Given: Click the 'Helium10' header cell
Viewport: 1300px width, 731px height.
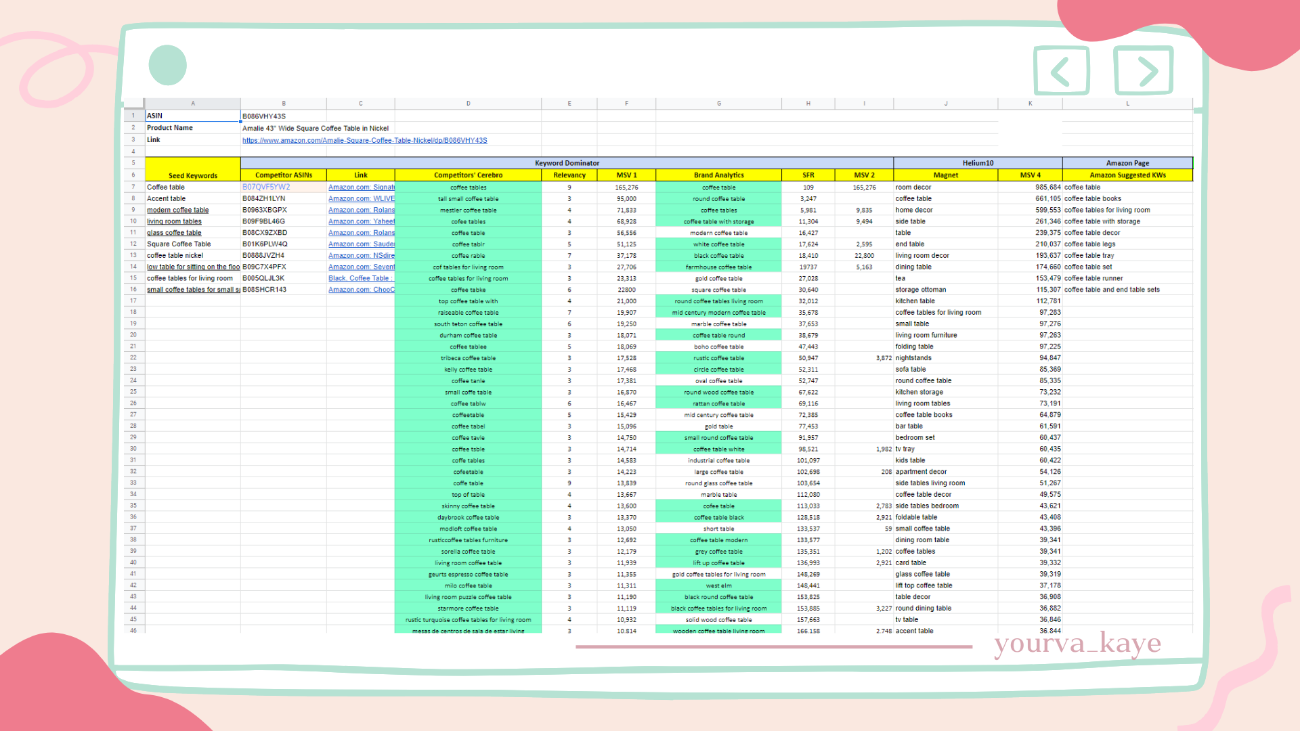Looking at the screenshot, I should tap(978, 163).
